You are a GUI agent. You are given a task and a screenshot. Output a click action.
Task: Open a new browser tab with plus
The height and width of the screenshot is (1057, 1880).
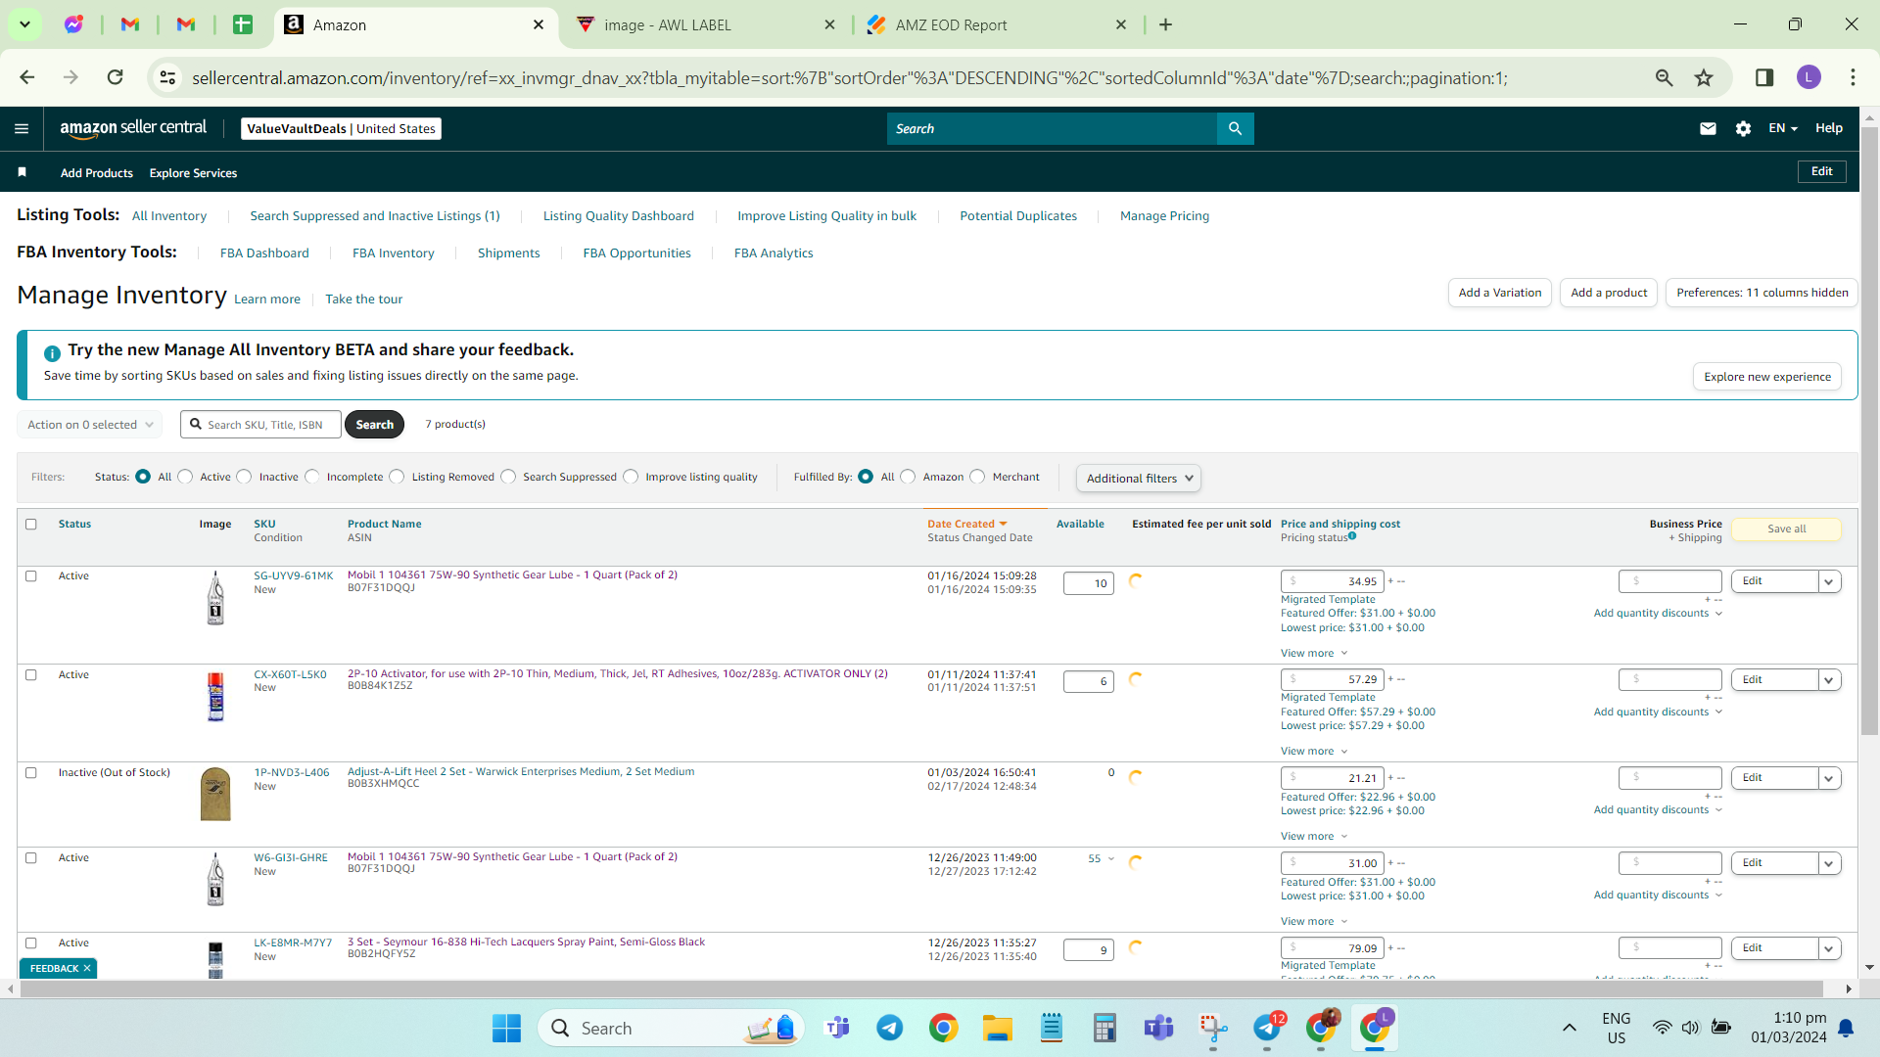(1165, 24)
